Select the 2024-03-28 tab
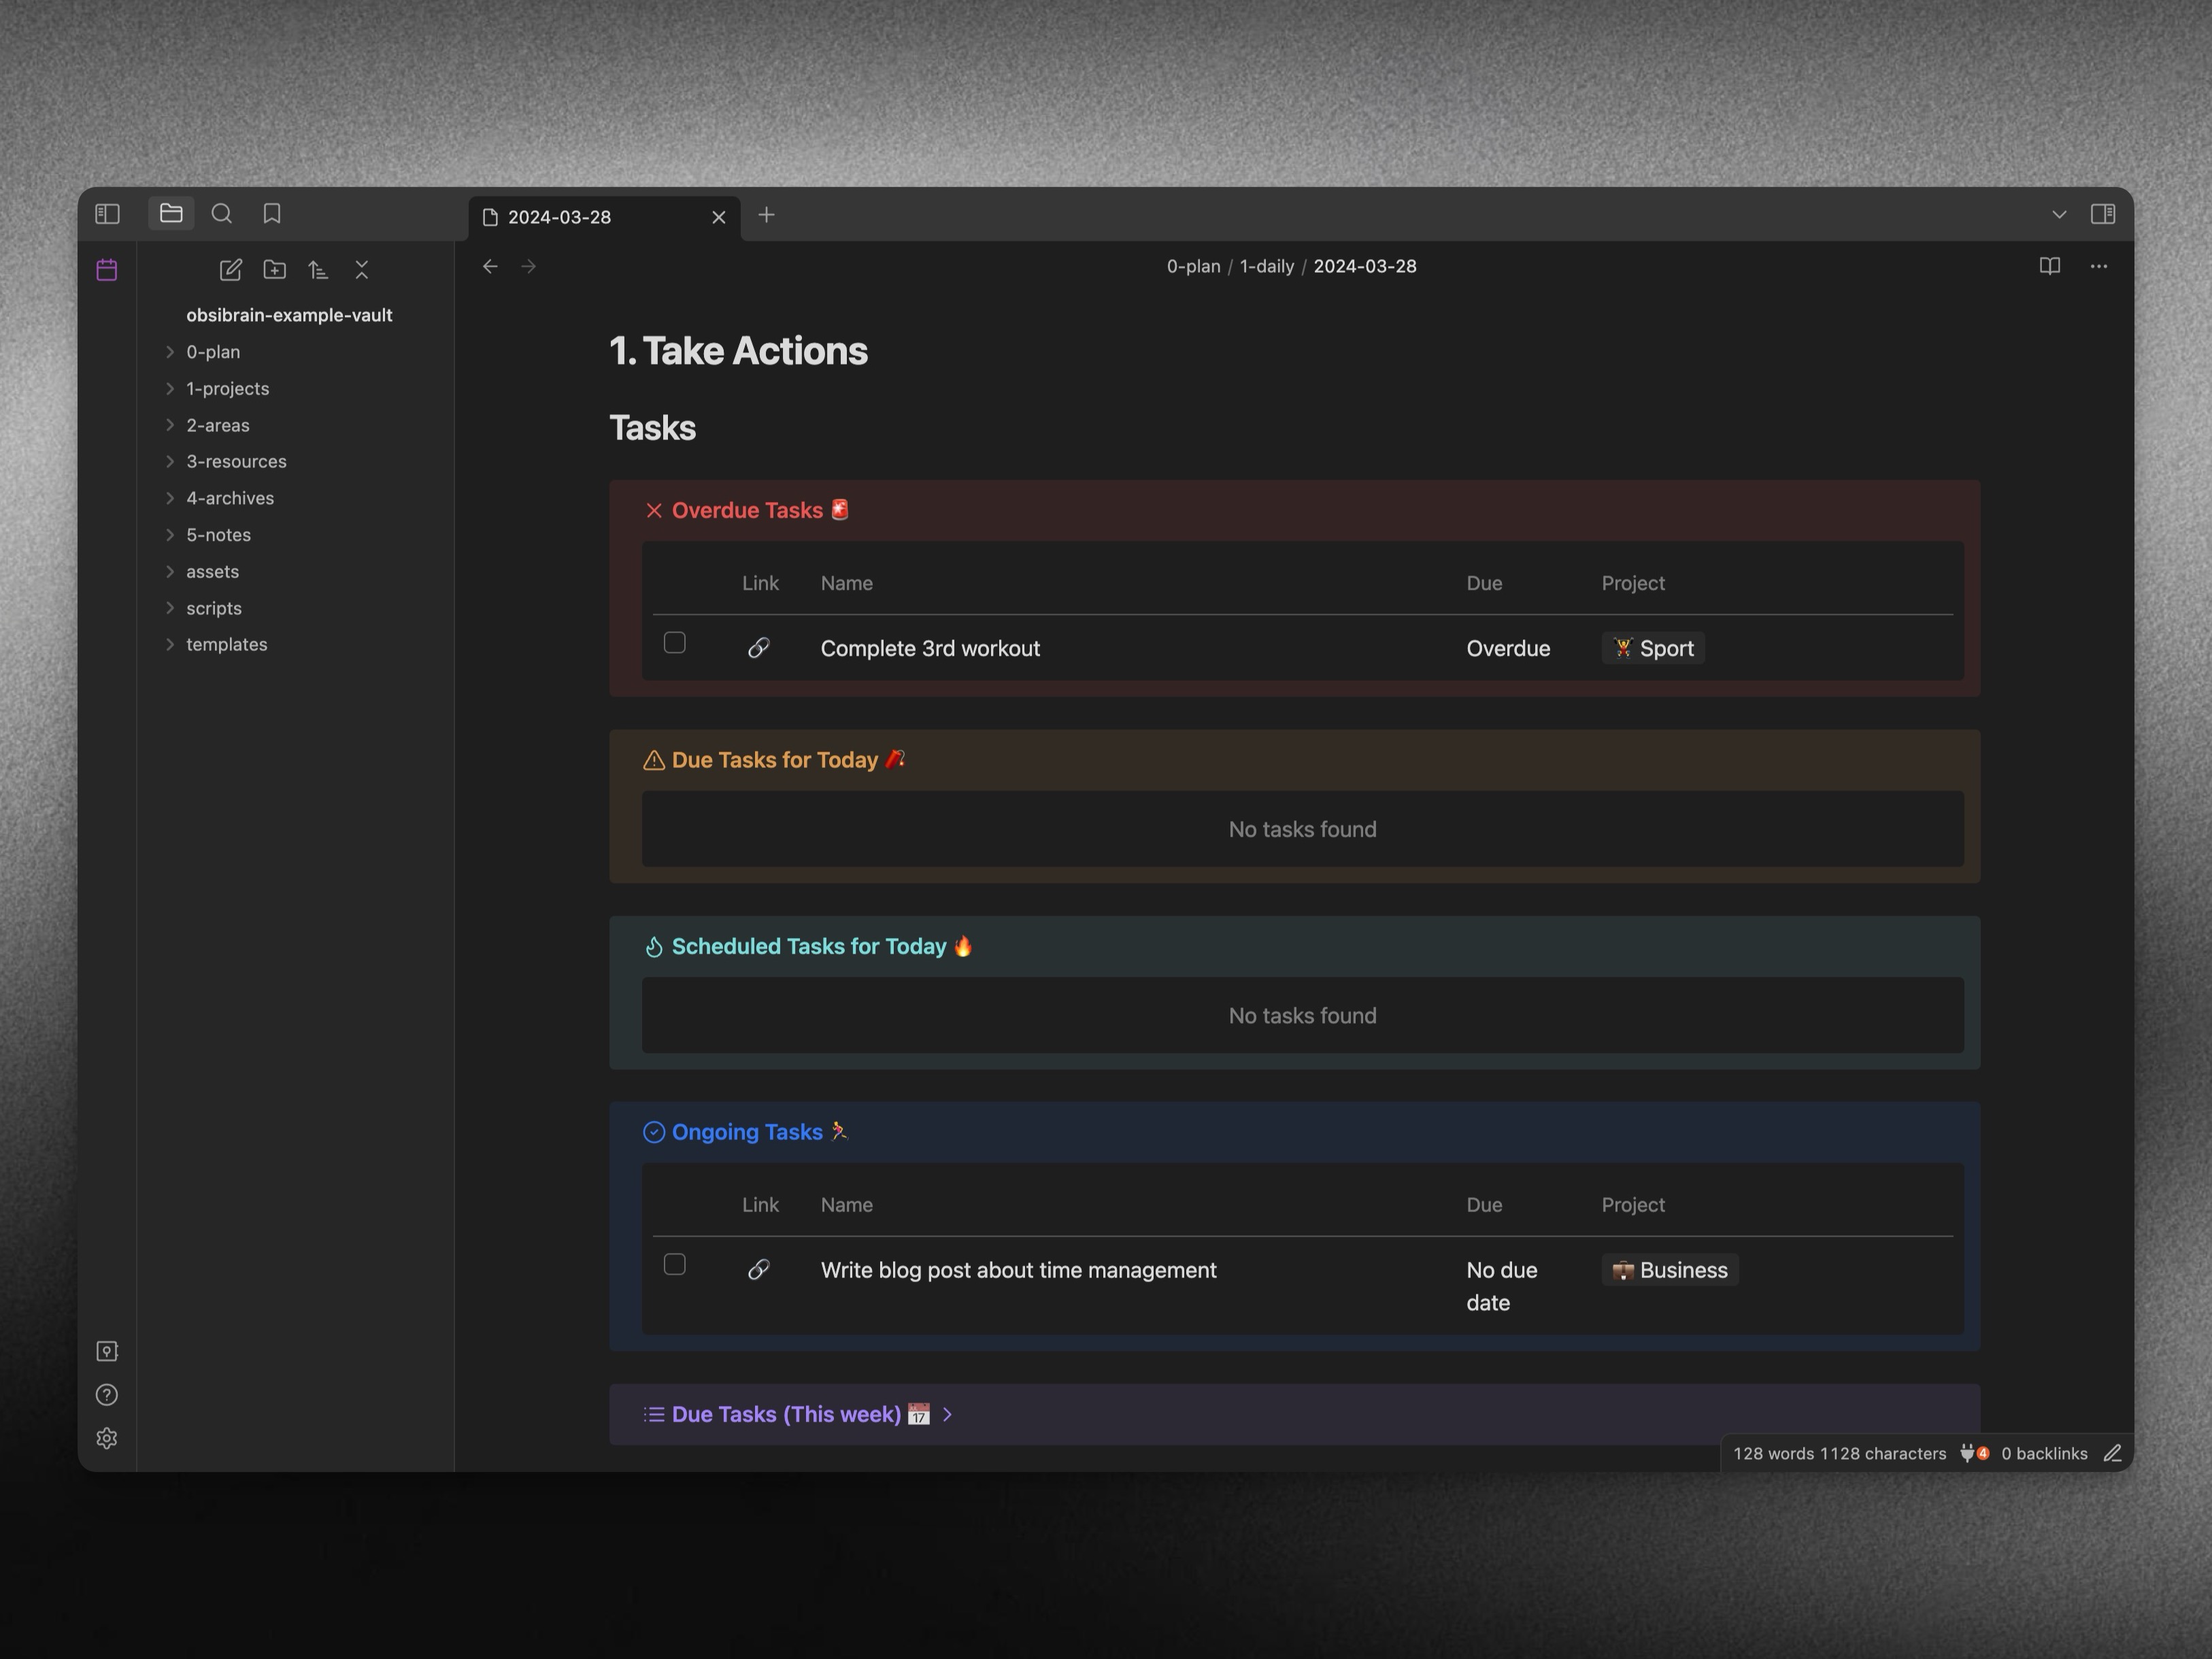The image size is (2212, 1659). click(x=560, y=218)
